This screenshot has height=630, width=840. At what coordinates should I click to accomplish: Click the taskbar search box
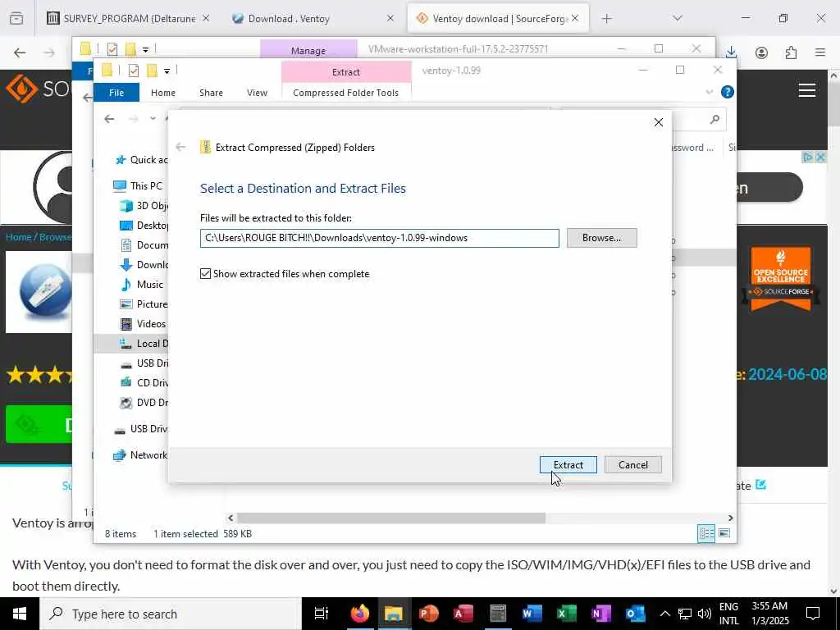tap(171, 614)
